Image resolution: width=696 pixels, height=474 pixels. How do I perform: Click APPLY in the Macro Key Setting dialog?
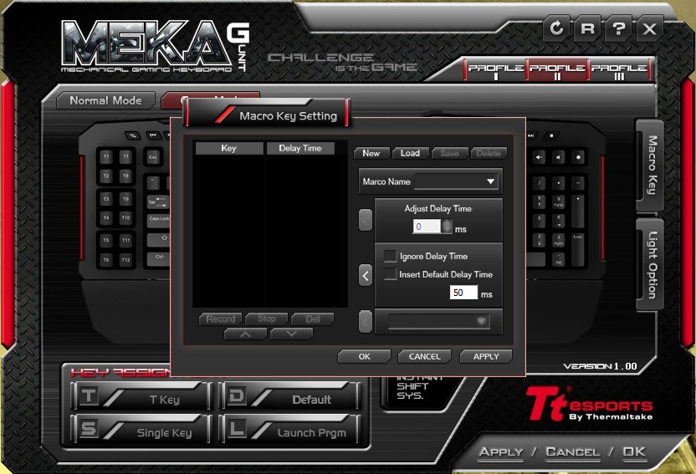[486, 356]
